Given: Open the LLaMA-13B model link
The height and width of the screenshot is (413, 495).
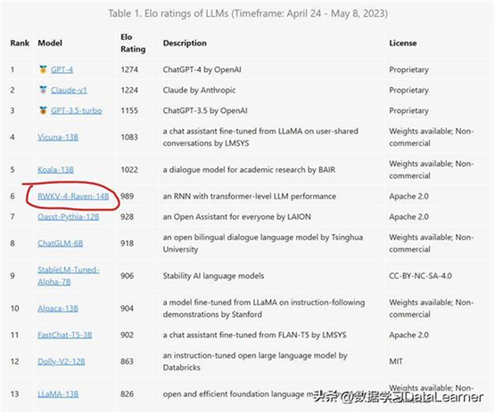Looking at the screenshot, I should [x=58, y=394].
